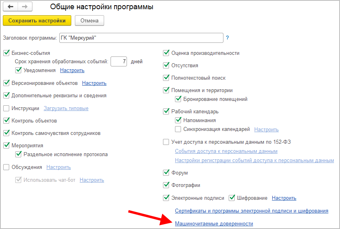The image size is (340, 229).
Task: Enable Синхронизация календарей checkbox
Action: click(x=178, y=129)
